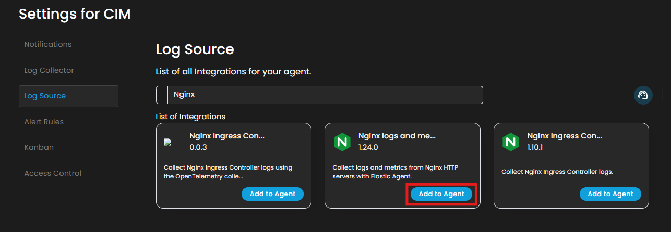Open Access Control settings

click(x=53, y=173)
